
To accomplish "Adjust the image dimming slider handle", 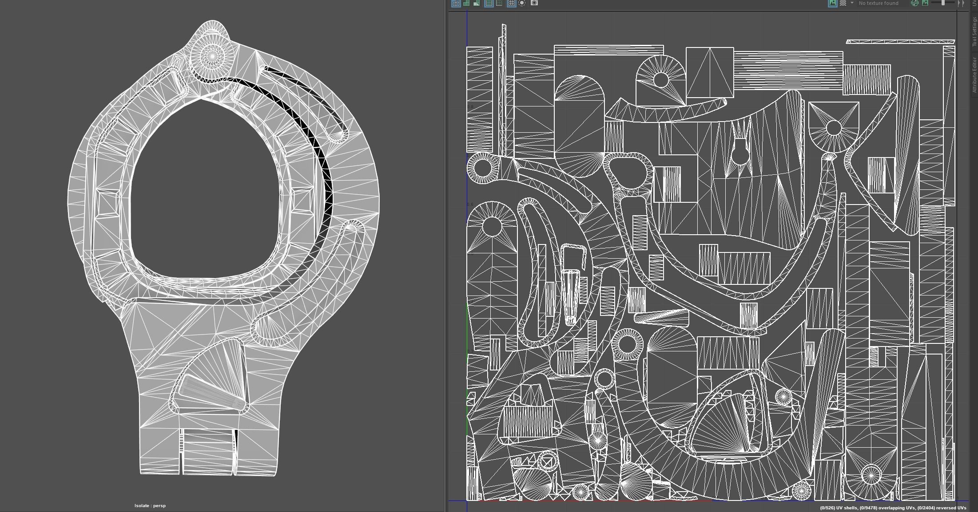I will pyautogui.click(x=943, y=3).
